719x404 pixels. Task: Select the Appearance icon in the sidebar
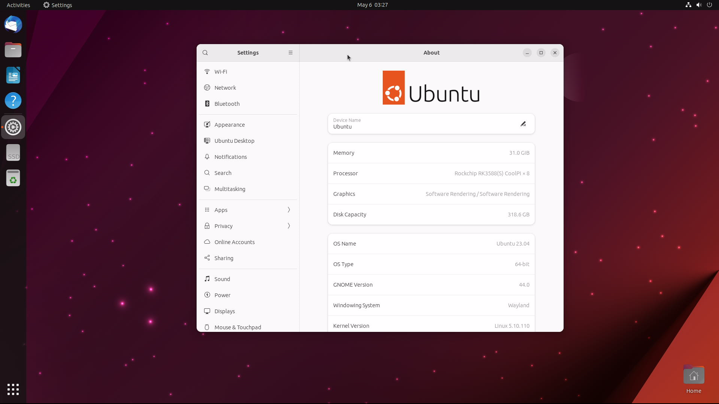(x=207, y=124)
